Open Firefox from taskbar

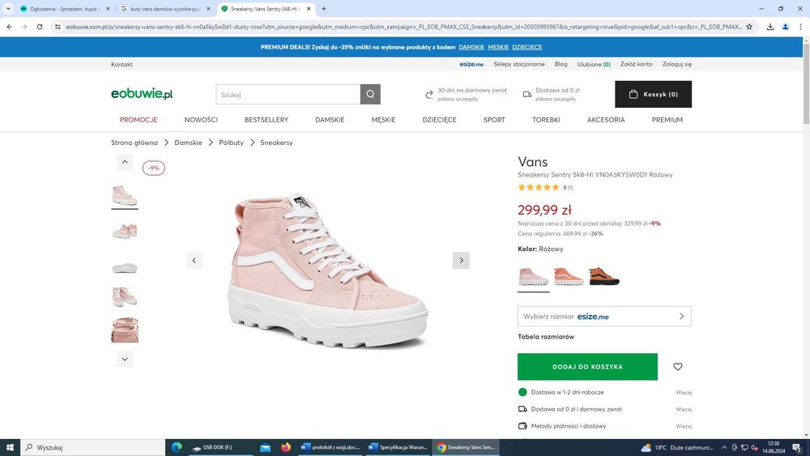(286, 447)
